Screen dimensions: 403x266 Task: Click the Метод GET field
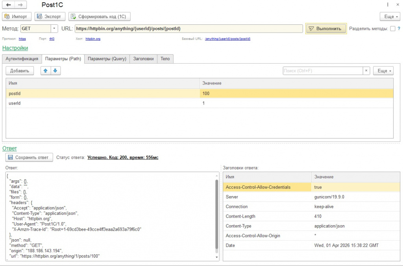click(x=36, y=28)
